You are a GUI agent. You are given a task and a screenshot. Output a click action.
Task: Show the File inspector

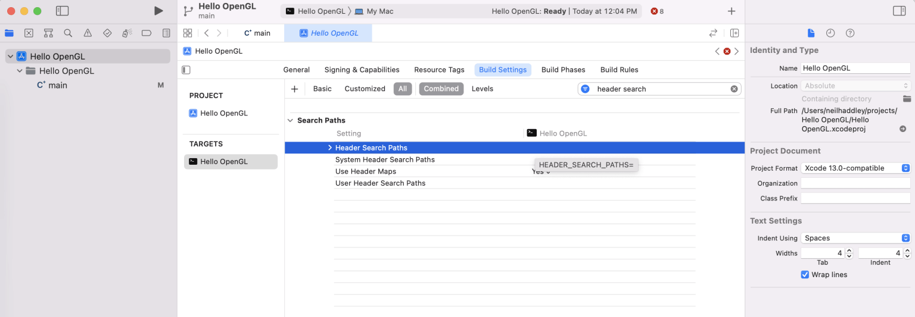coord(811,33)
